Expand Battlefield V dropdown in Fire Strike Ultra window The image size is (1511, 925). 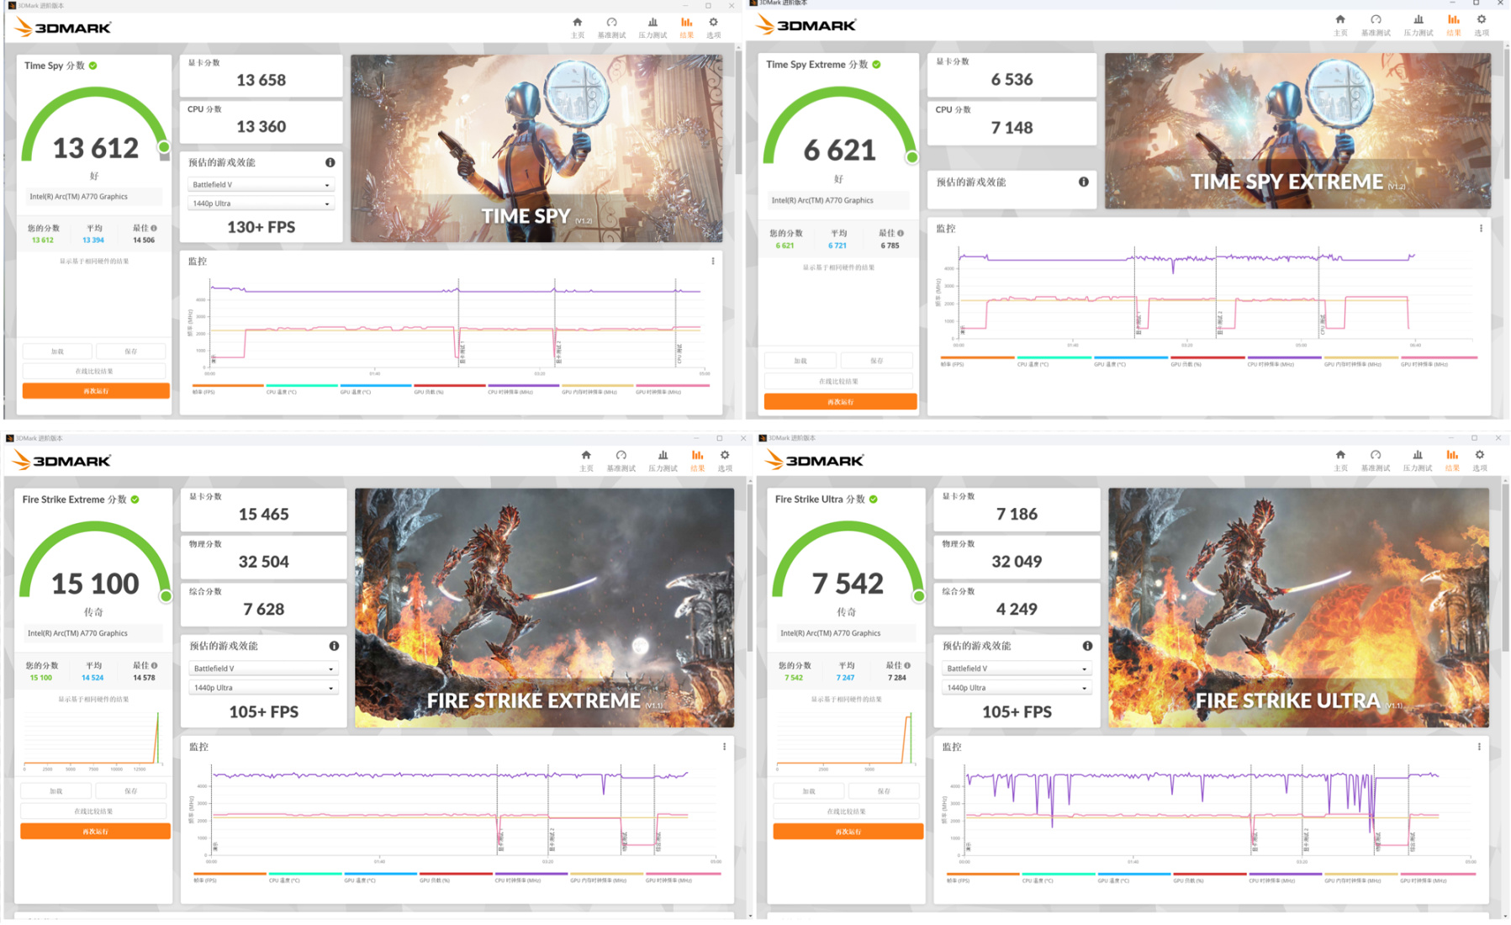click(x=1017, y=669)
